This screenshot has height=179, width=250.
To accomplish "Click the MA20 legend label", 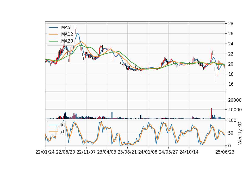I will (x=67, y=41).
